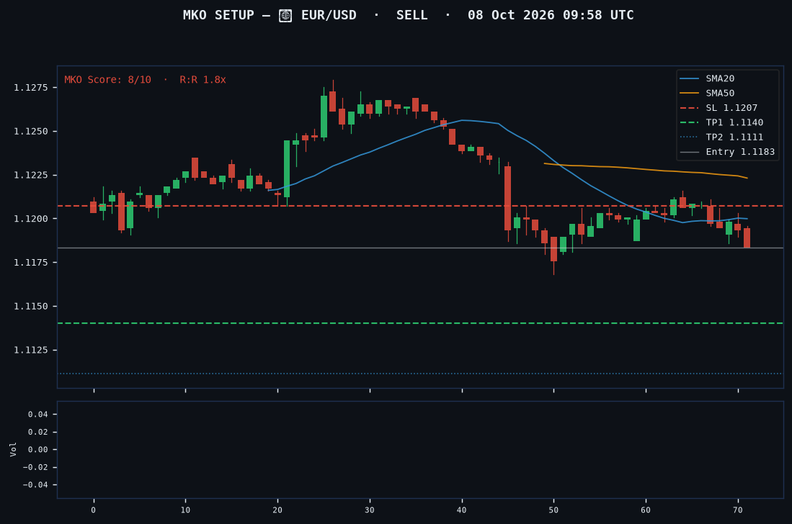Click the large red breakdown candle at index 45
This screenshot has width=792, height=524.
pos(507,198)
